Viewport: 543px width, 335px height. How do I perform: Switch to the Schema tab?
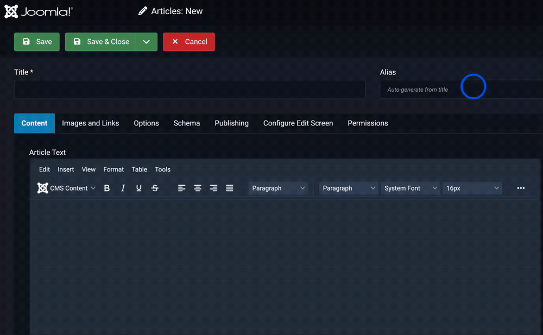click(x=187, y=123)
